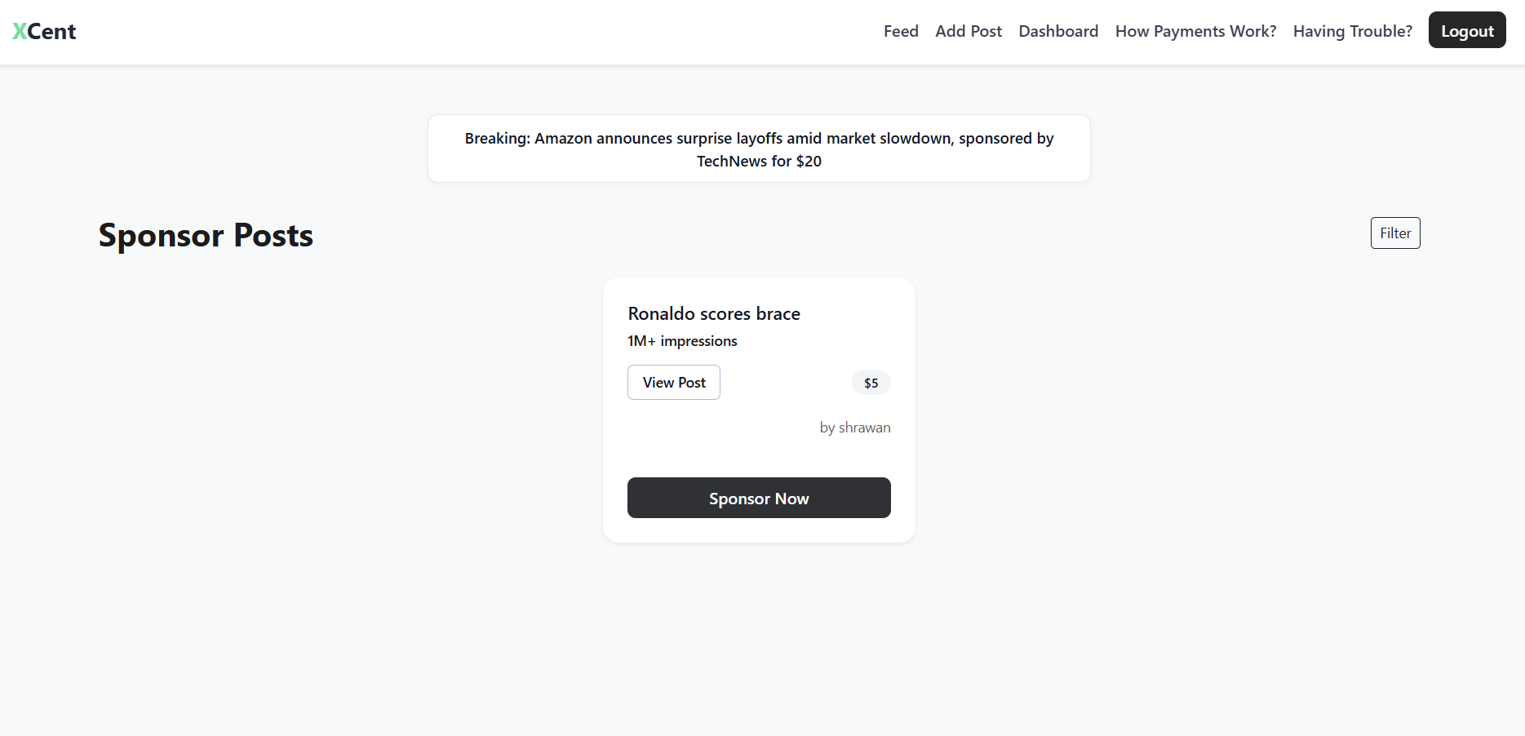Image resolution: width=1525 pixels, height=736 pixels.
Task: Click the Ronaldo scores brace title
Action: [x=713, y=313]
